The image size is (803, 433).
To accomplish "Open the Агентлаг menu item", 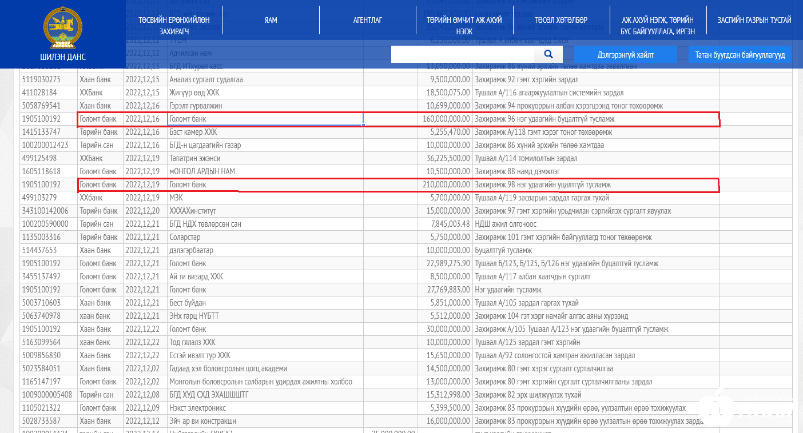I will pos(368,21).
